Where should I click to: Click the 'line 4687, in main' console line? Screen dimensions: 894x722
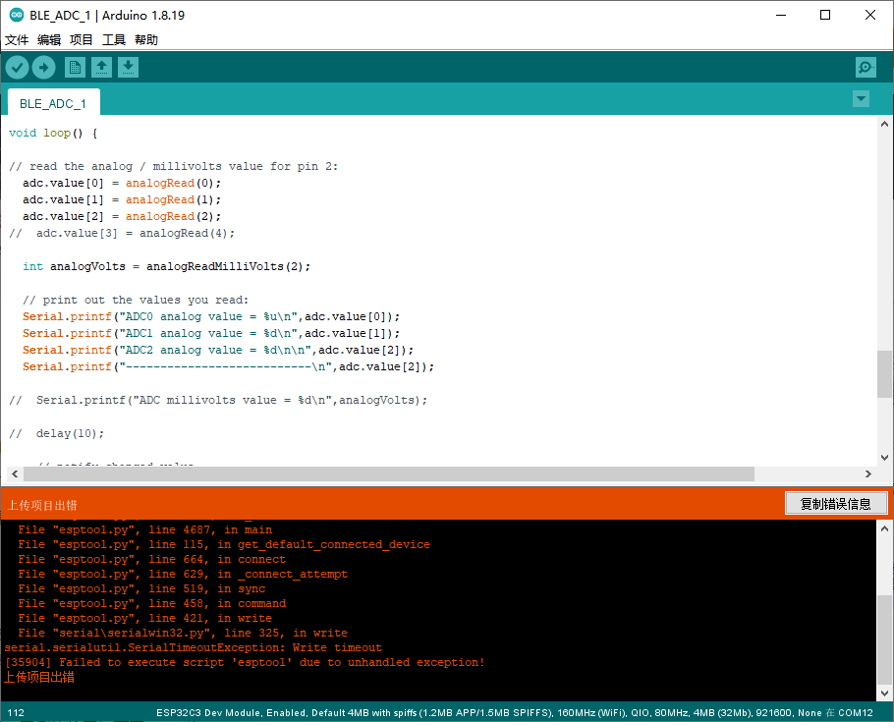(144, 529)
